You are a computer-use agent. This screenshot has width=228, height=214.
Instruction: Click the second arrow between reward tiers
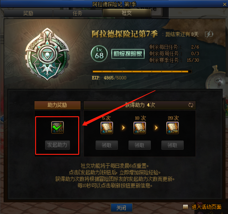[x=156, y=128]
